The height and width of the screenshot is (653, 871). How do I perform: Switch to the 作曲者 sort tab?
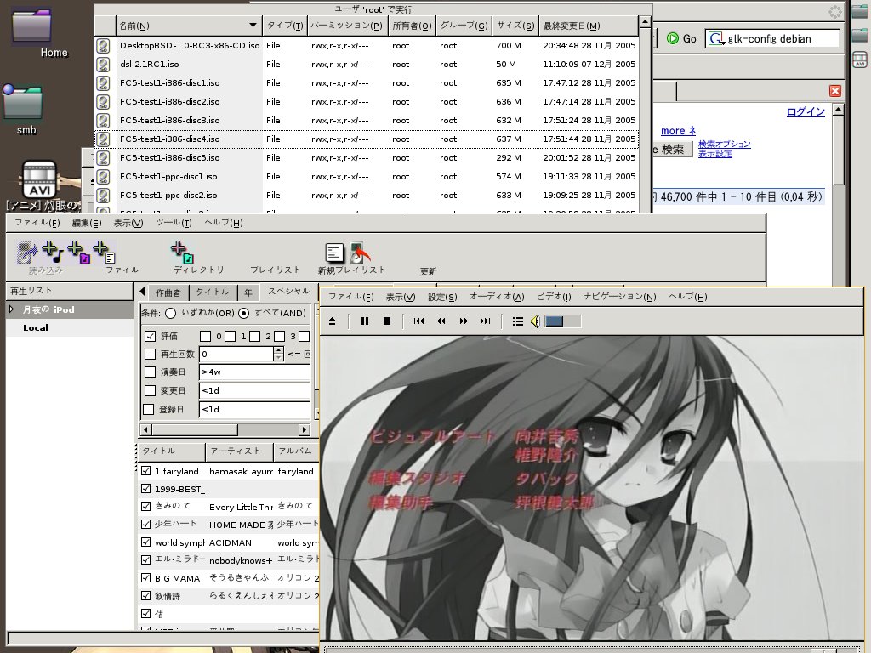(x=168, y=292)
